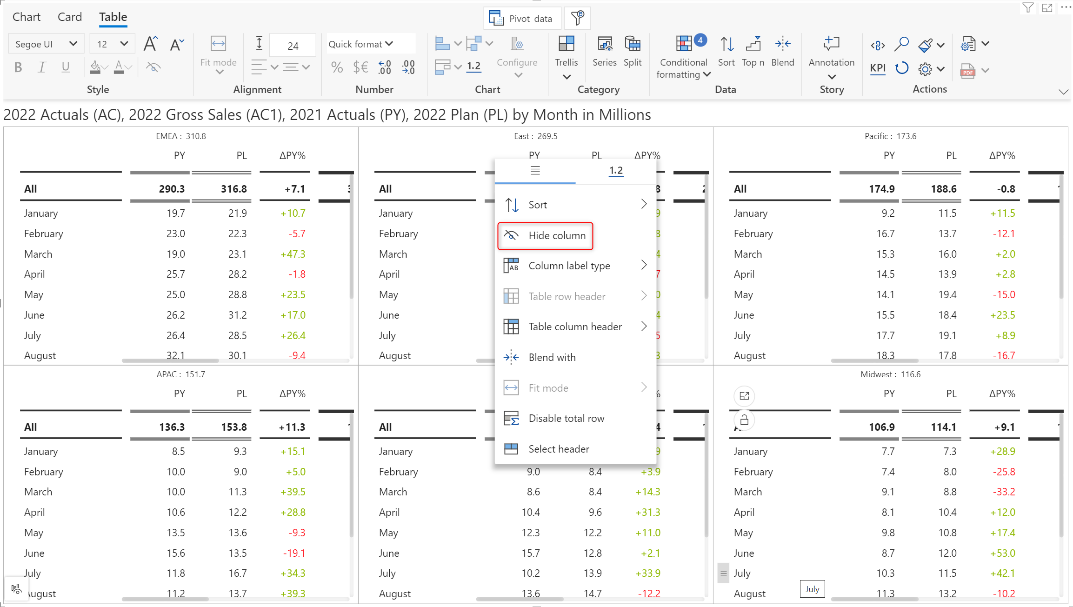The height and width of the screenshot is (607, 1073).
Task: Open the font size 12 dropdown
Action: click(x=112, y=44)
